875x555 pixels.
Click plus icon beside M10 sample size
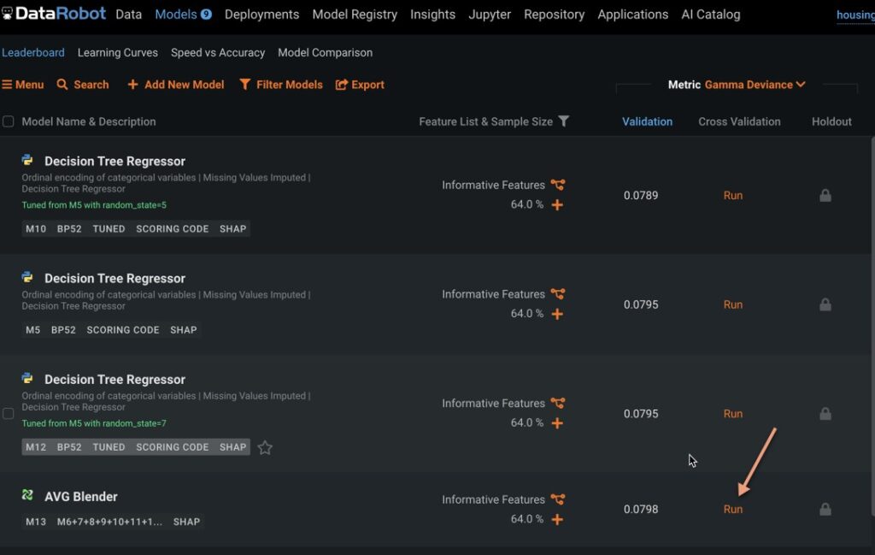[x=557, y=205]
